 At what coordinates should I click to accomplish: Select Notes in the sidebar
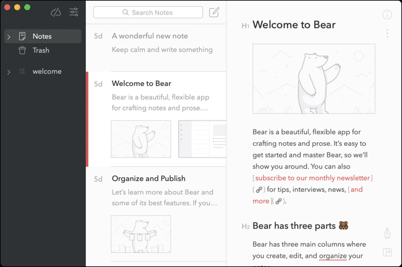click(43, 36)
